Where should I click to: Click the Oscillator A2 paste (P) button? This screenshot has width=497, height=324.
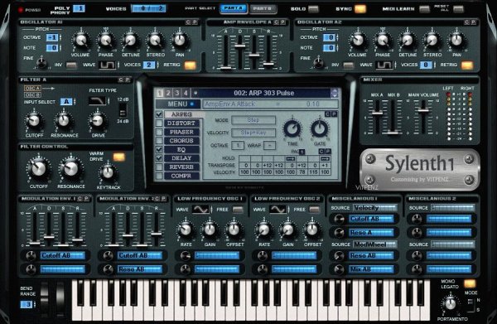[473, 22]
